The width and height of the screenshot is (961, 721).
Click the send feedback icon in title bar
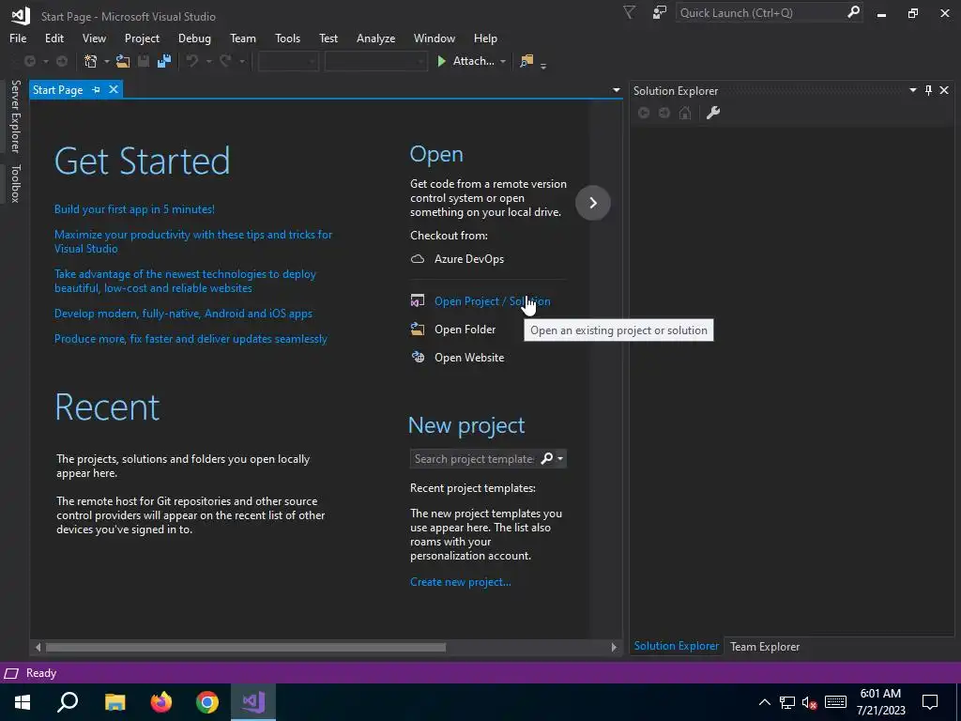click(660, 12)
